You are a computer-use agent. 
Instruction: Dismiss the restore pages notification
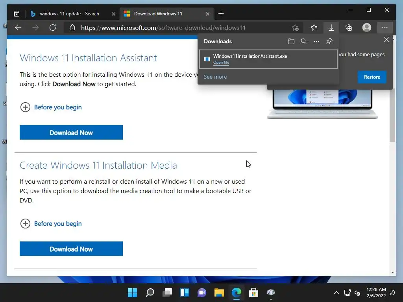pyautogui.click(x=386, y=39)
